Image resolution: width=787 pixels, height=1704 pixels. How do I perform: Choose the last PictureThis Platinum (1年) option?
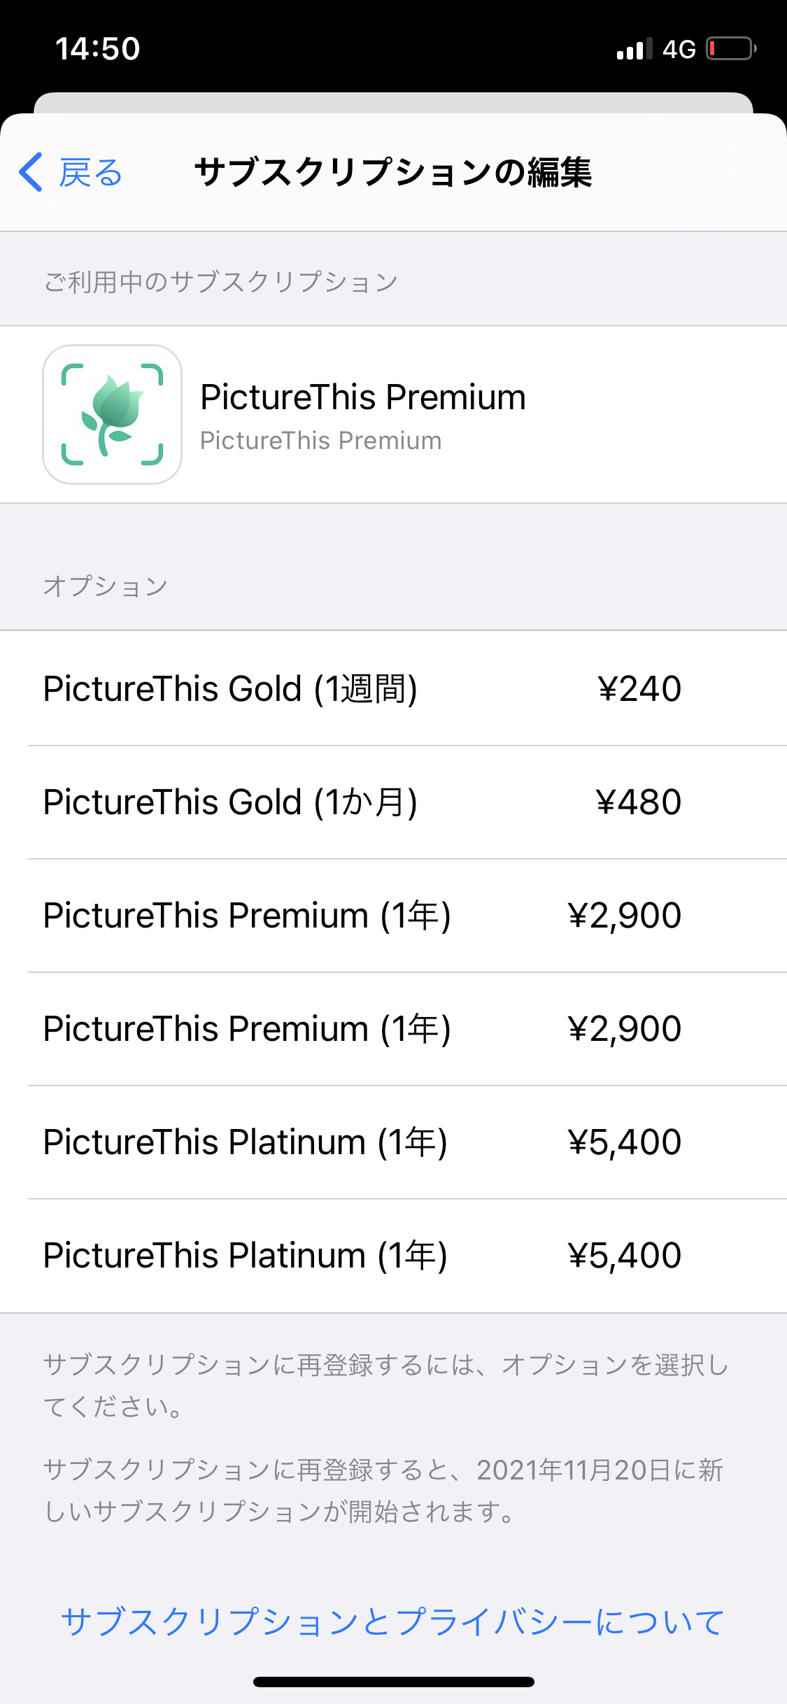(x=245, y=1255)
